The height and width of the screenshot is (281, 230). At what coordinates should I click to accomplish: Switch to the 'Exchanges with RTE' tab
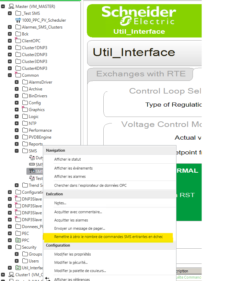(141, 74)
